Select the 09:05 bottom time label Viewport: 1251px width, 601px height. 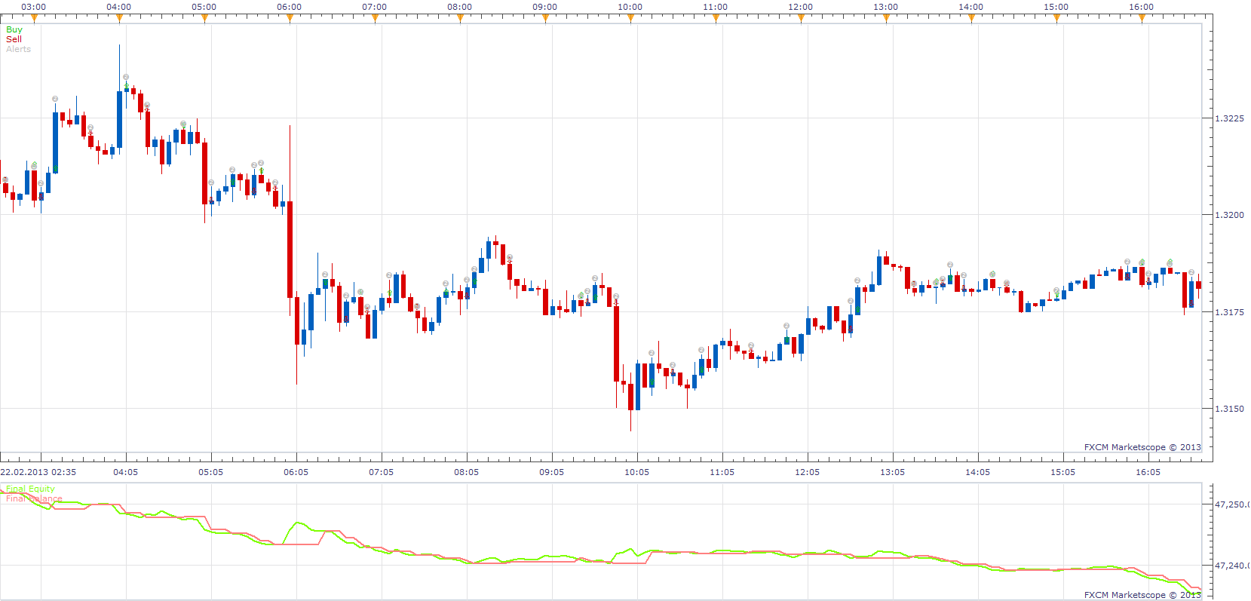[x=552, y=472]
